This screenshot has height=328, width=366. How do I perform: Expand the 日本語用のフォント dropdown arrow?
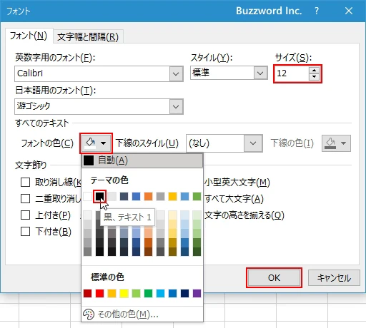click(176, 106)
